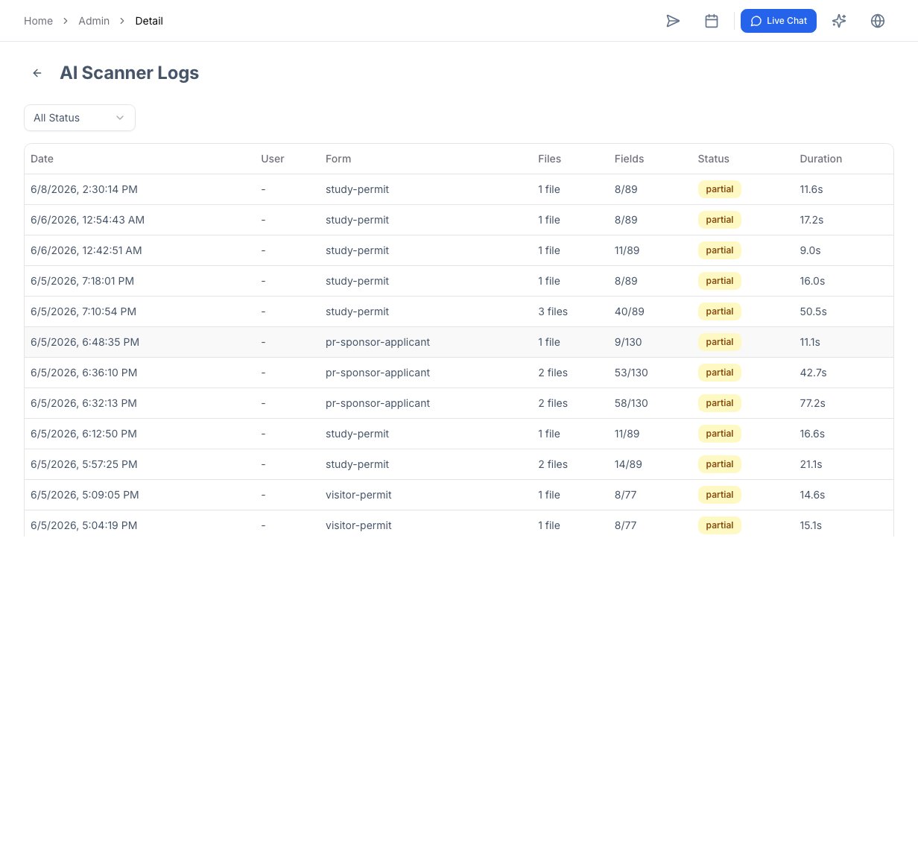Select the 6/5/2026, 5:04:19 PM log
Screen dimensions: 918x848
[459, 524]
